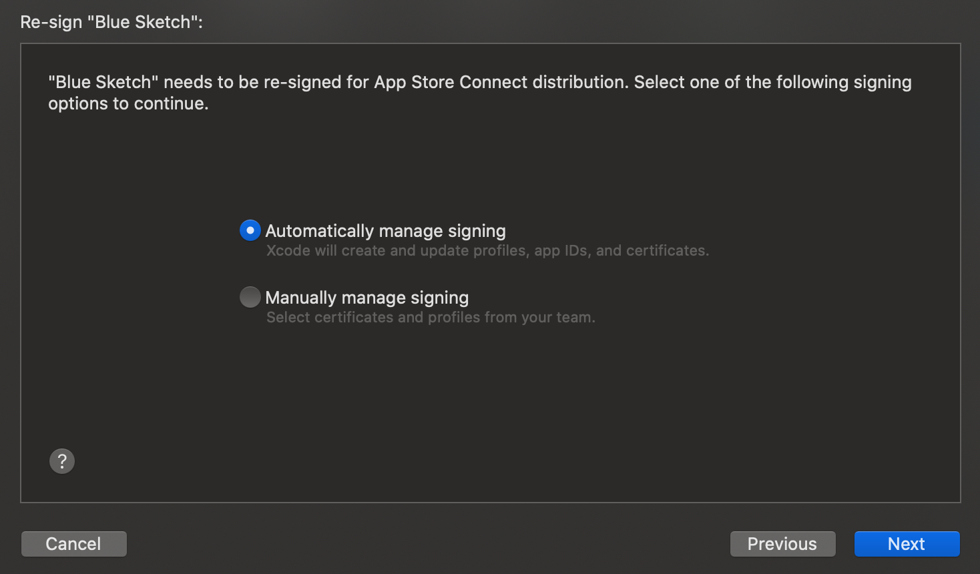
Task: Click the "Manually manage signing" label text
Action: click(x=366, y=298)
